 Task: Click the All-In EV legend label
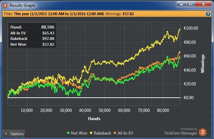coord(125,133)
